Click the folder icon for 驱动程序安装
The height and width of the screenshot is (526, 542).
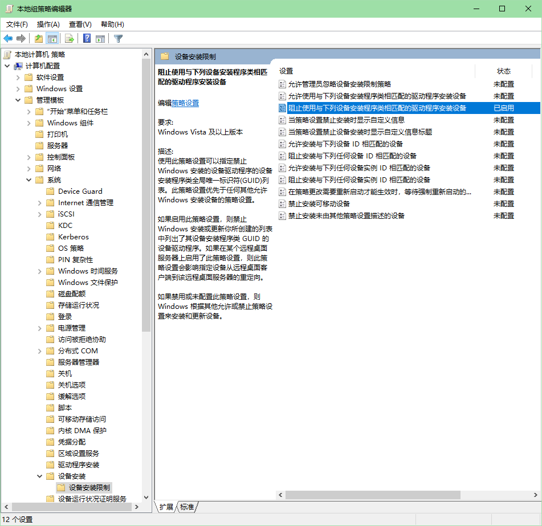[51, 465]
